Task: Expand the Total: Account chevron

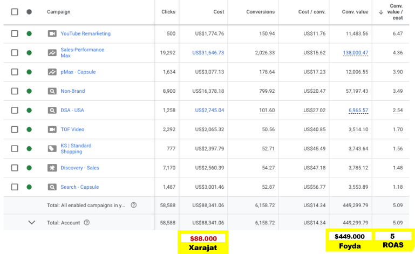Action: [x=31, y=222]
